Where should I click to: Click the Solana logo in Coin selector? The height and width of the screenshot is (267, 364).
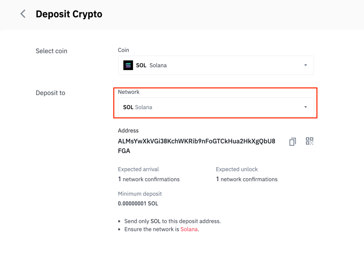[128, 65]
